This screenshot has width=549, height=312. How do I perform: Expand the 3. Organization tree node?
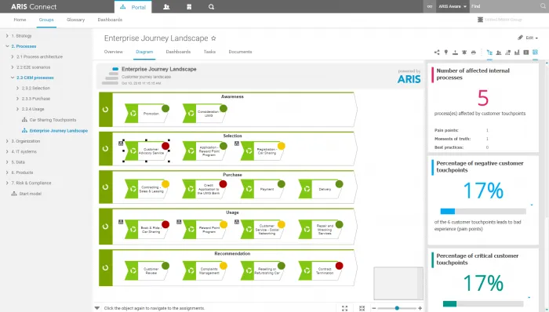coord(7,141)
